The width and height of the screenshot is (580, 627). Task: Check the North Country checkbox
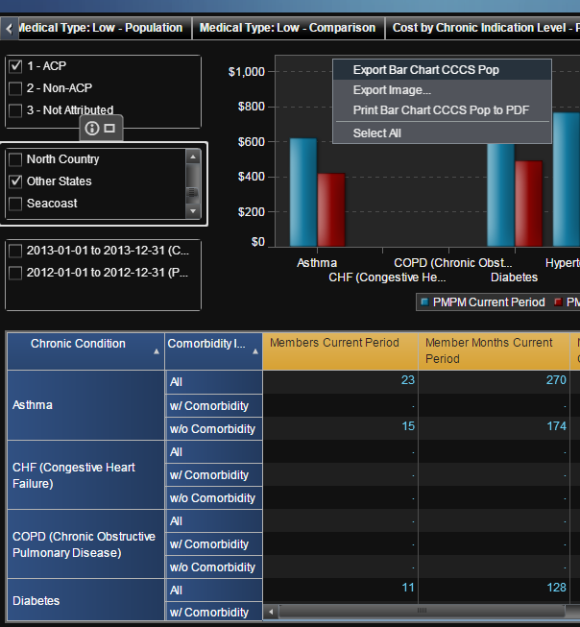click(x=15, y=159)
